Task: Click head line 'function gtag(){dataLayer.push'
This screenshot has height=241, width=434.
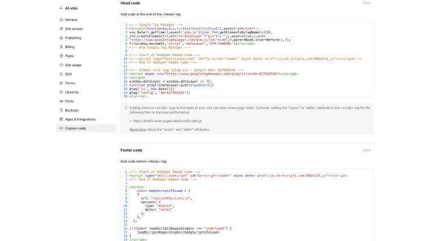Action: tap(171, 85)
